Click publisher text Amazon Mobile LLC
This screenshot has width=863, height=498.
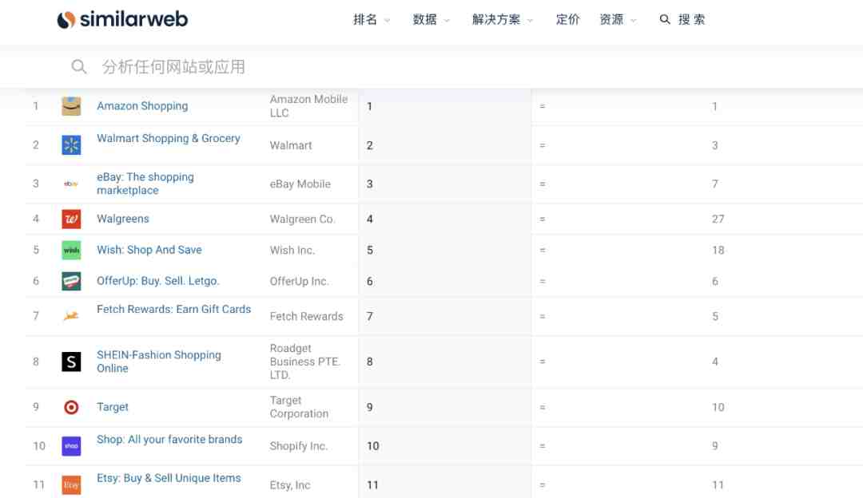[308, 106]
